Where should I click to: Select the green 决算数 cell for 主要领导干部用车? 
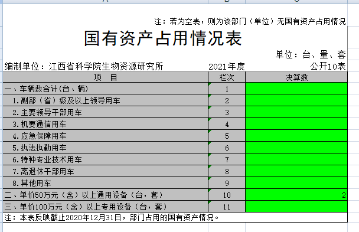click(296, 112)
